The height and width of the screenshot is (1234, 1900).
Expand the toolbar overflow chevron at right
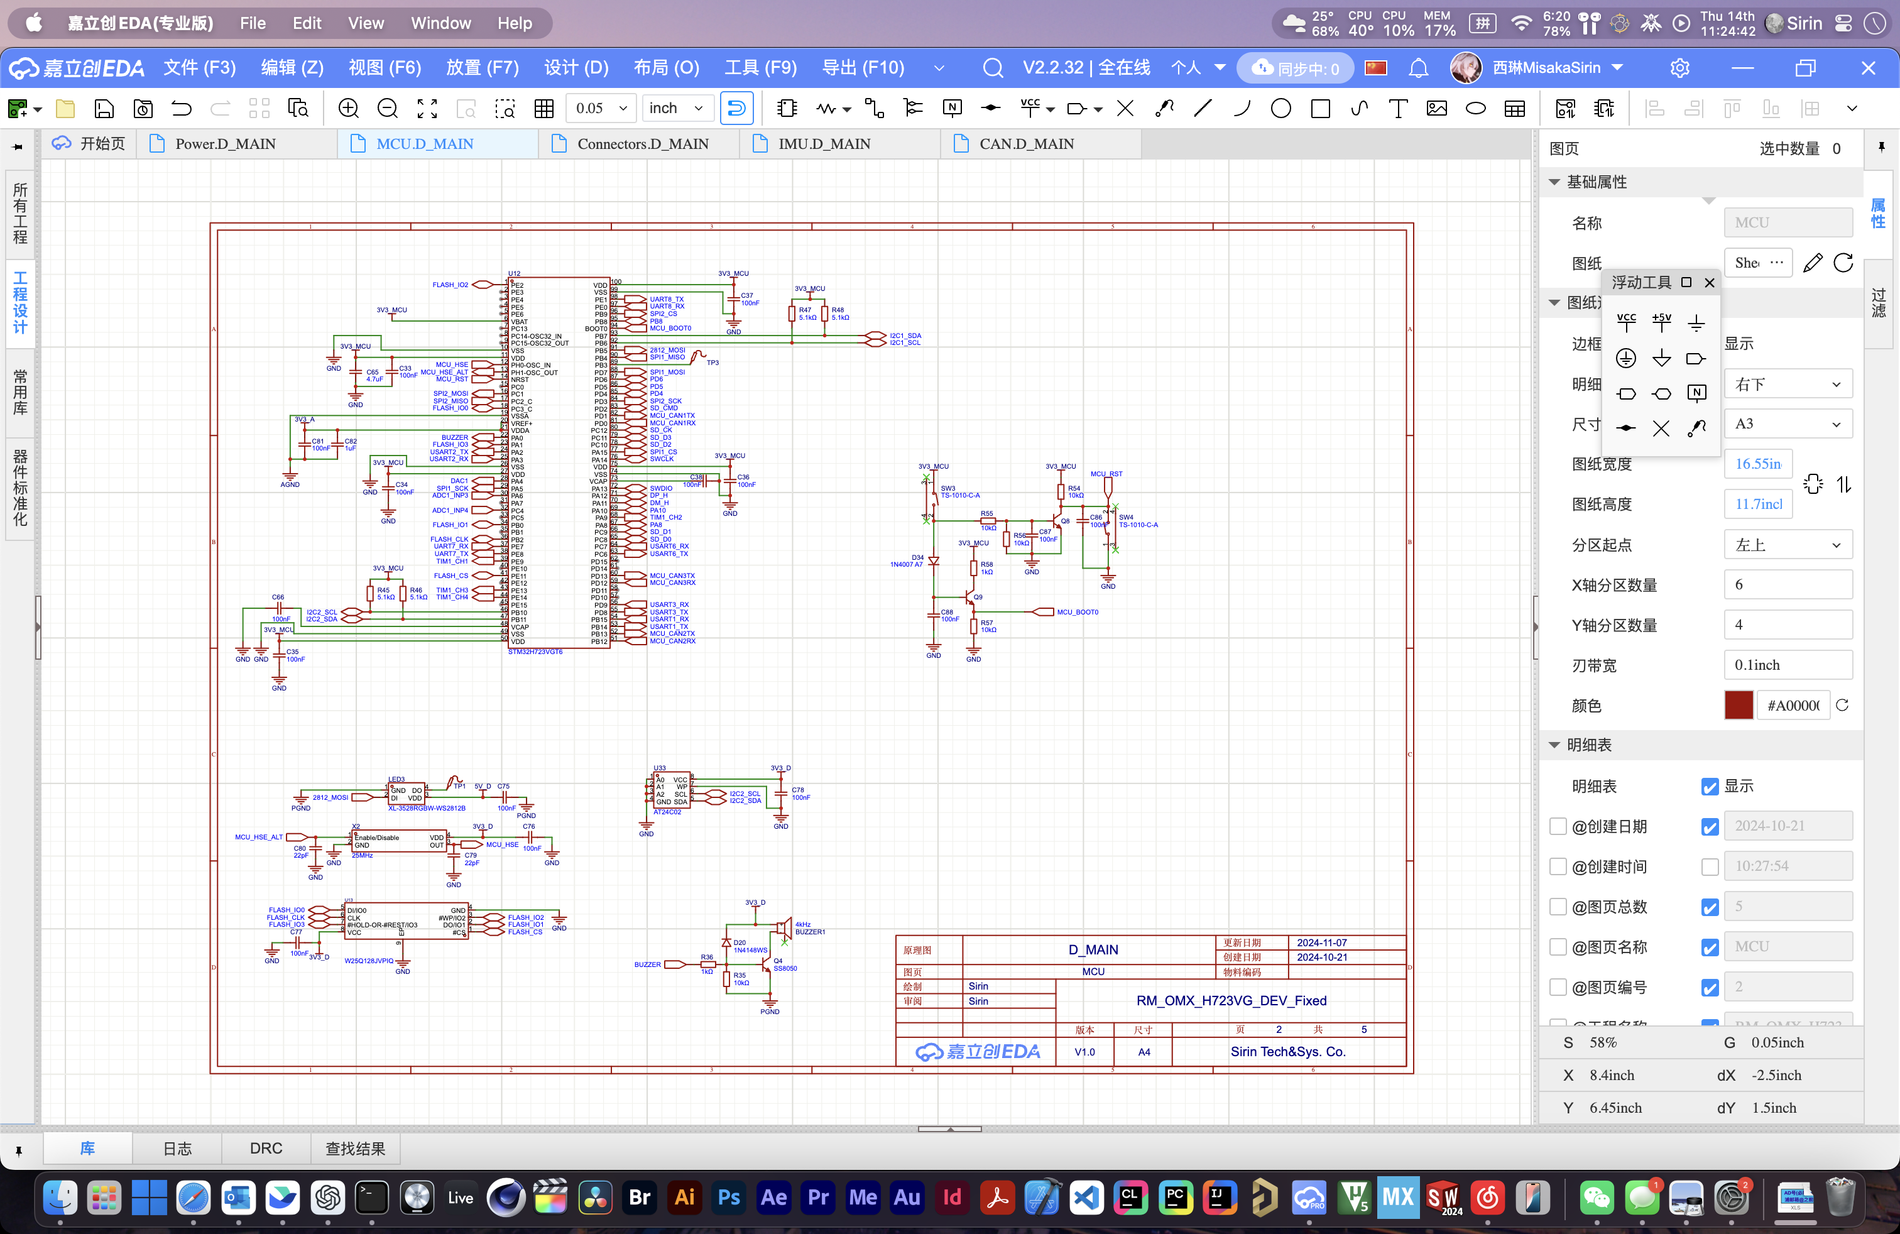point(1852,109)
